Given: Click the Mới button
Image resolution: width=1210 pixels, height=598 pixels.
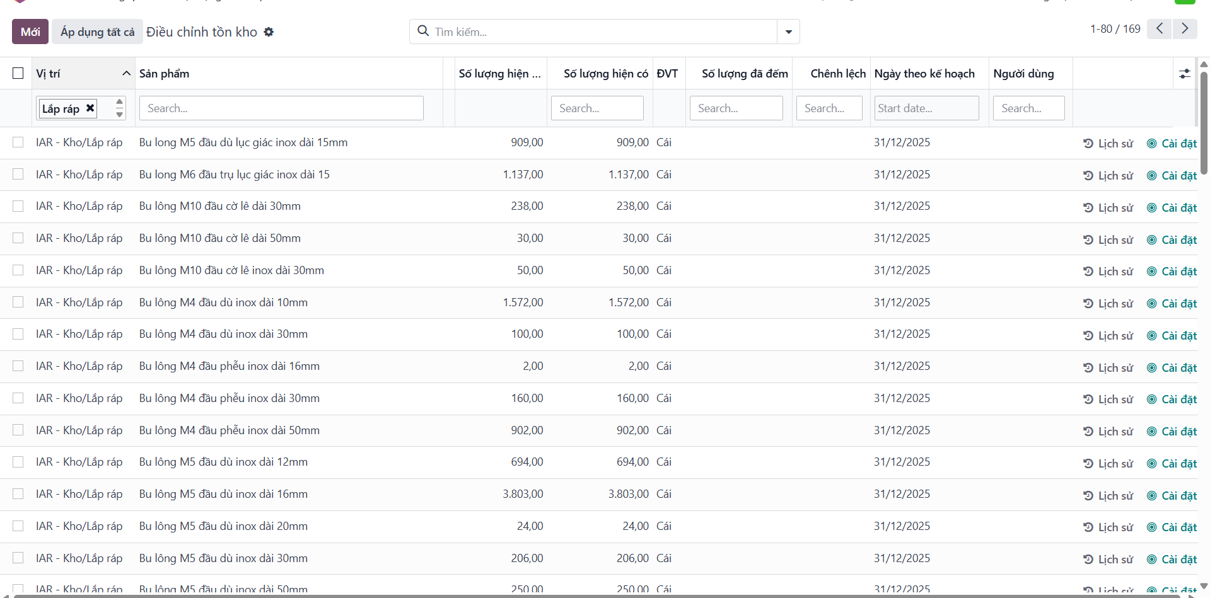Looking at the screenshot, I should coord(30,32).
